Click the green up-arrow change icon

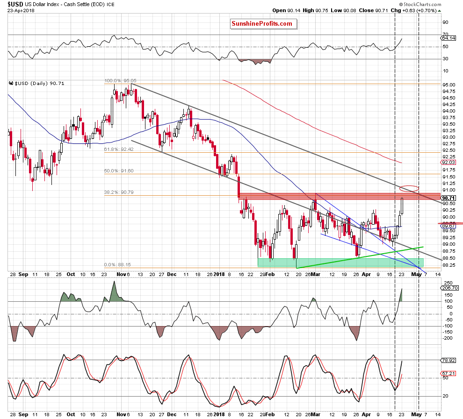tap(439, 11)
